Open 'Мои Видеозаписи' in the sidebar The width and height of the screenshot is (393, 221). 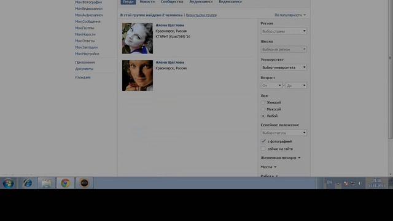pos(88,9)
